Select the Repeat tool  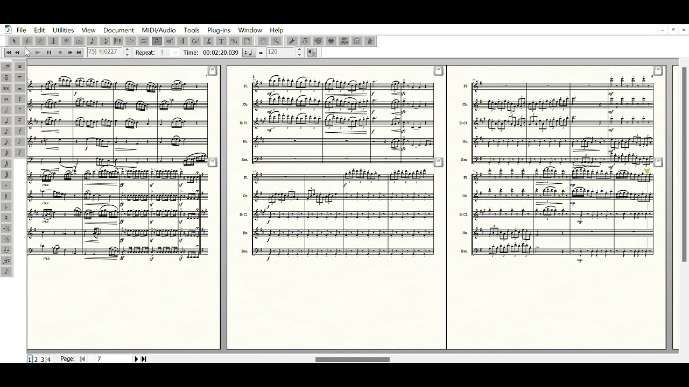click(182, 41)
